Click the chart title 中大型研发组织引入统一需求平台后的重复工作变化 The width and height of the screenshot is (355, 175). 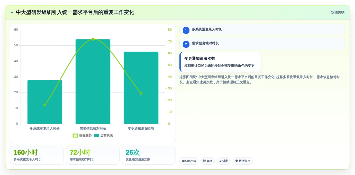click(75, 12)
